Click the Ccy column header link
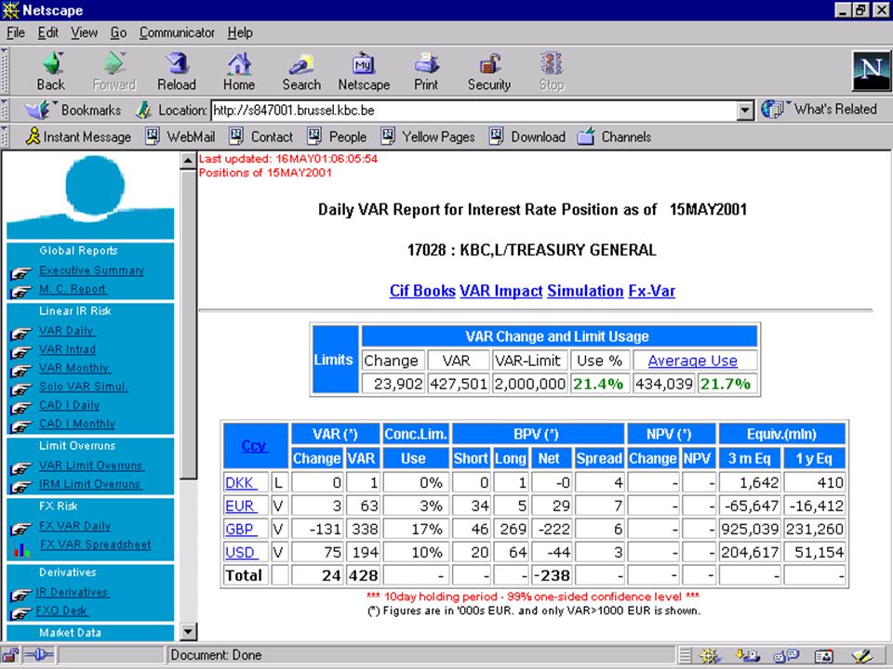Image resolution: width=893 pixels, height=669 pixels. coord(254,446)
